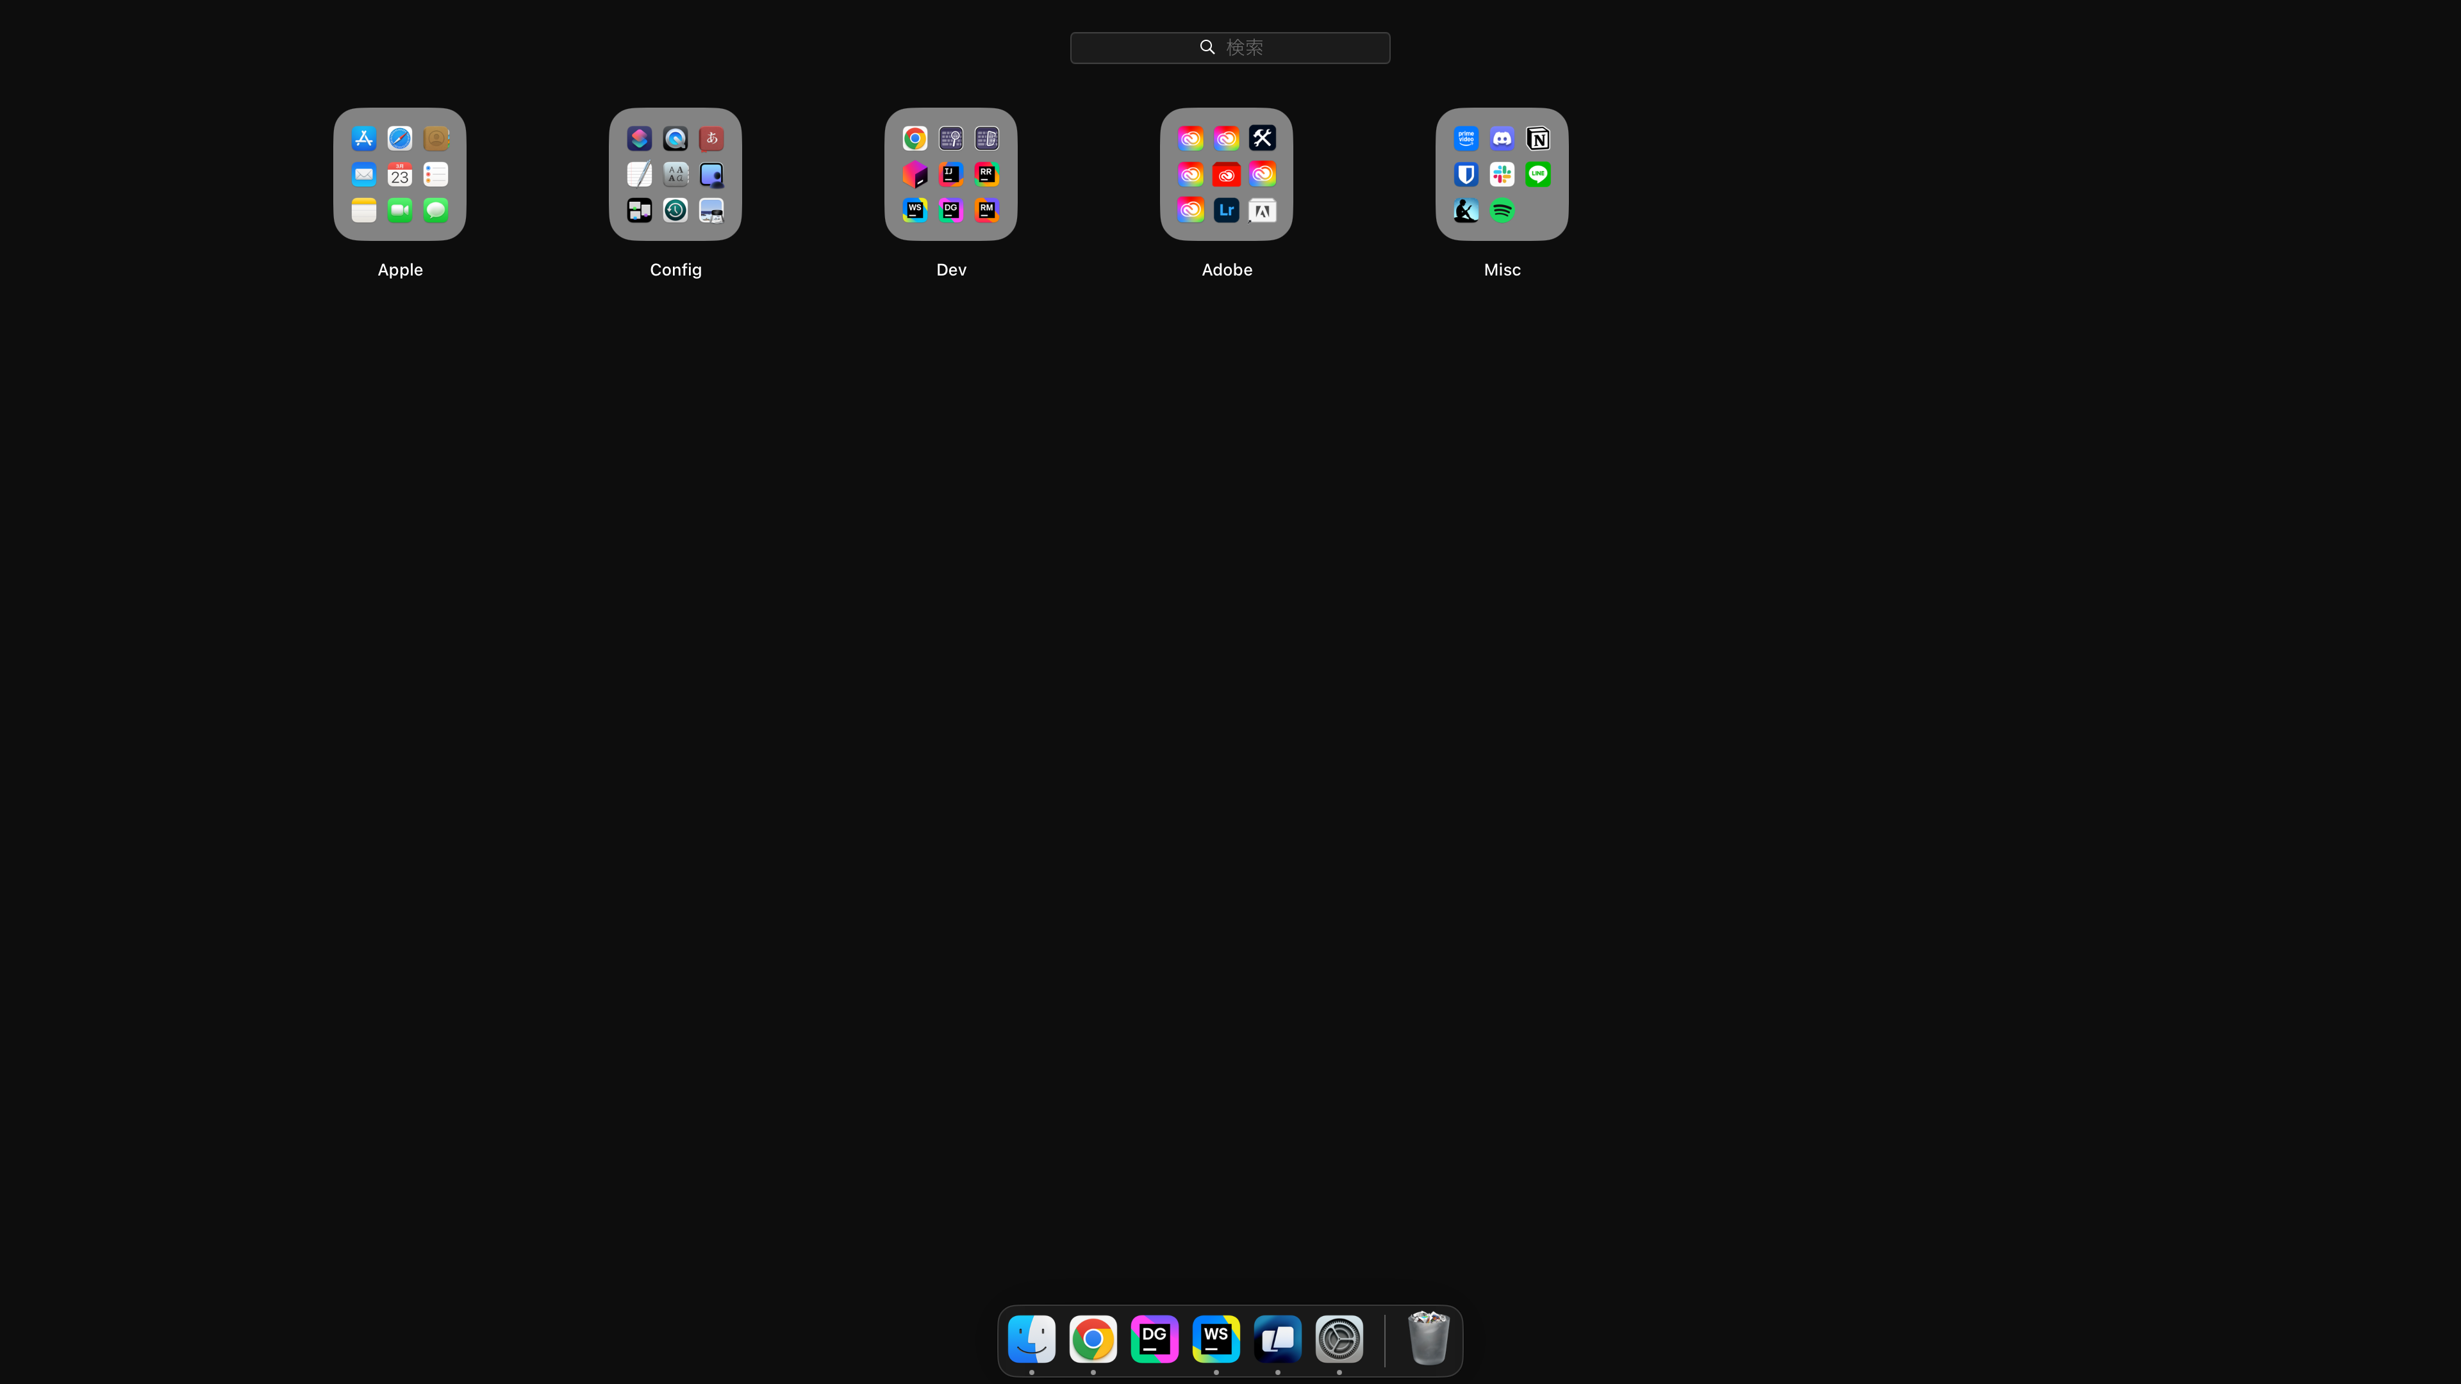This screenshot has height=1384, width=2461.
Task: Open Finder from the Dock
Action: (x=1032, y=1339)
